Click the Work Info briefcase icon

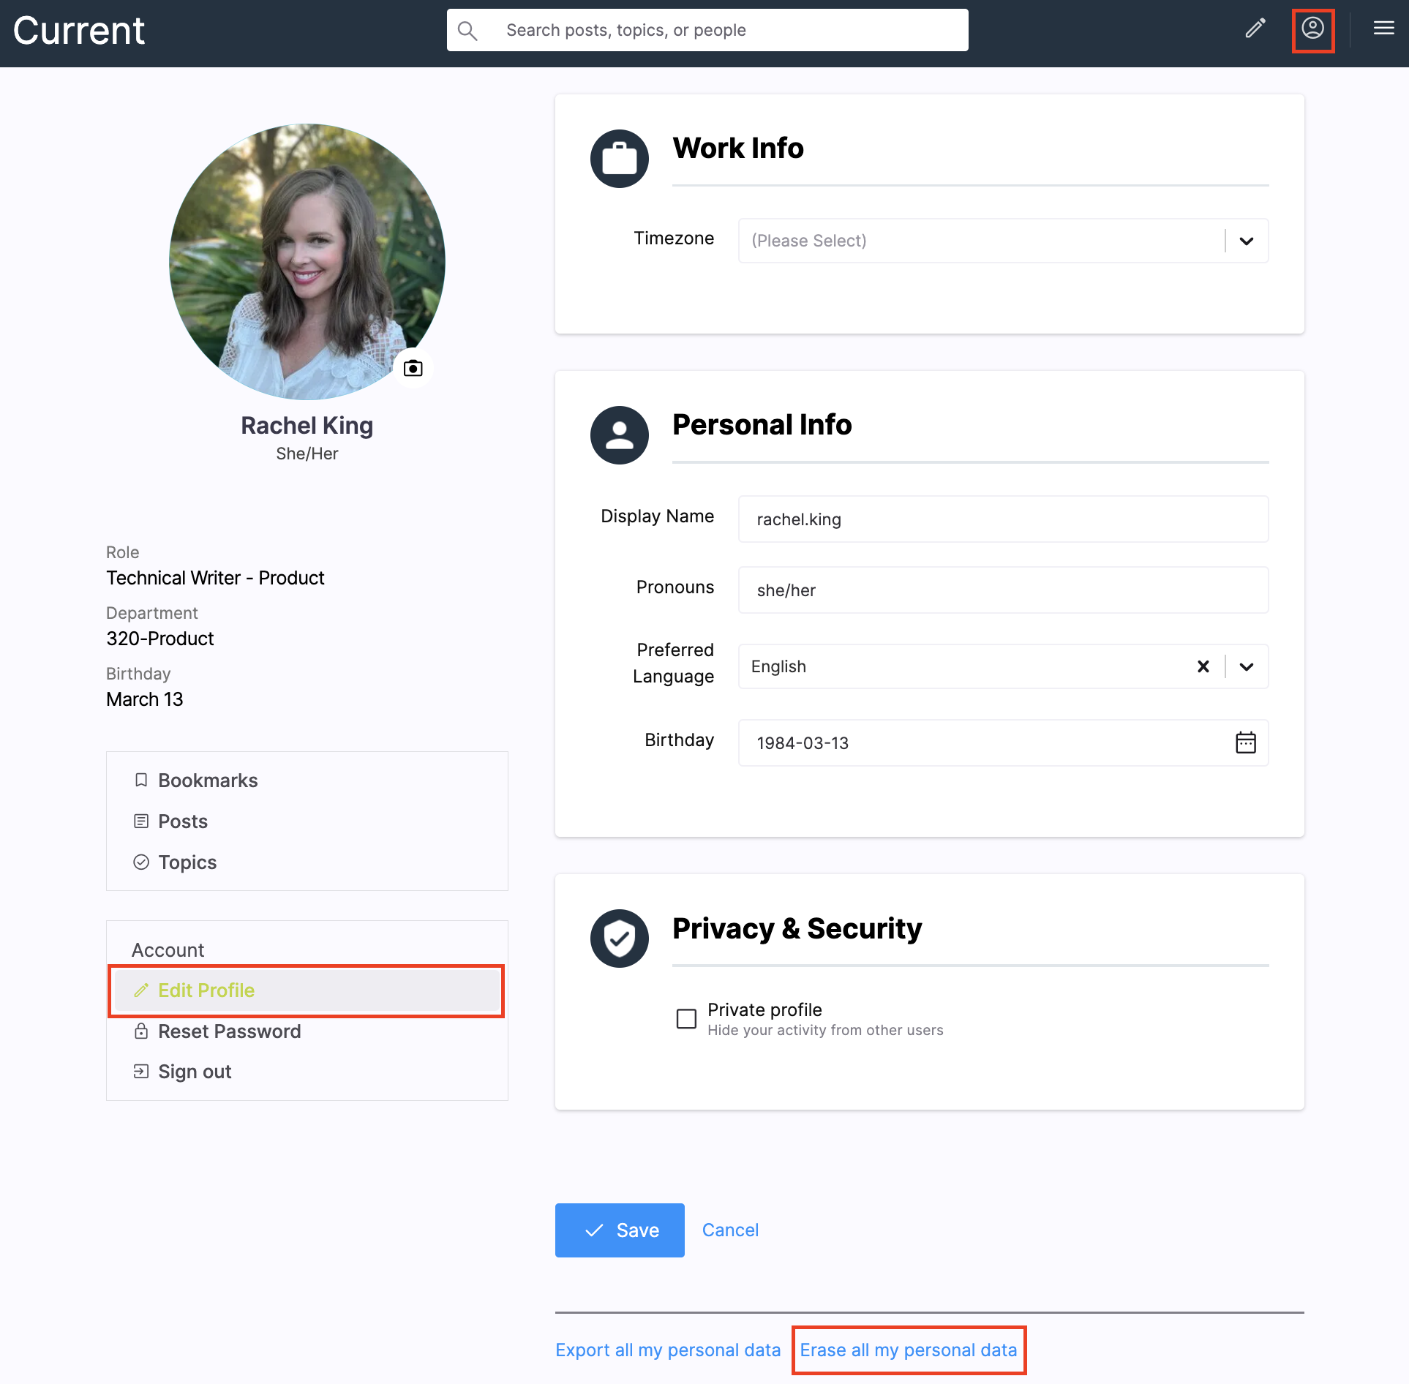coord(620,159)
